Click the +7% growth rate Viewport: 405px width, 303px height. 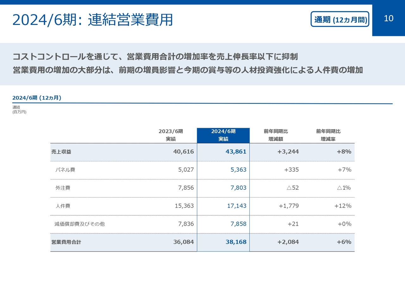[x=345, y=170]
